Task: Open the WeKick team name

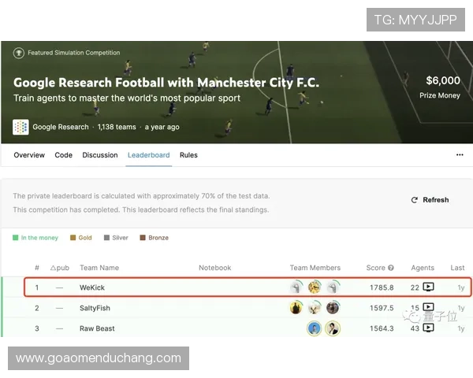Action: click(92, 287)
